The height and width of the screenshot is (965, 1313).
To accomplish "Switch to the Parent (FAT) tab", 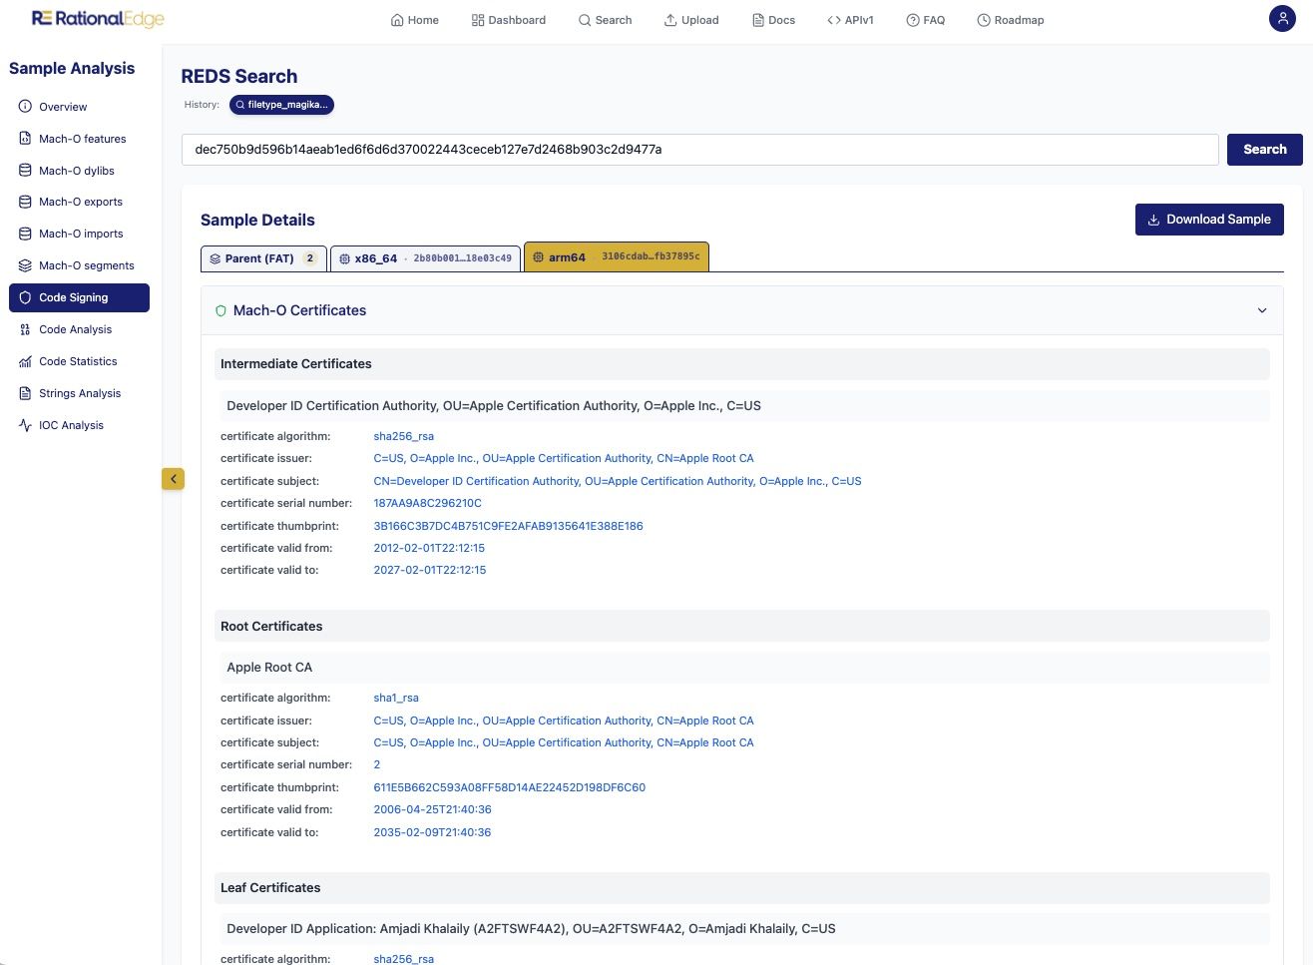I will pyautogui.click(x=262, y=258).
